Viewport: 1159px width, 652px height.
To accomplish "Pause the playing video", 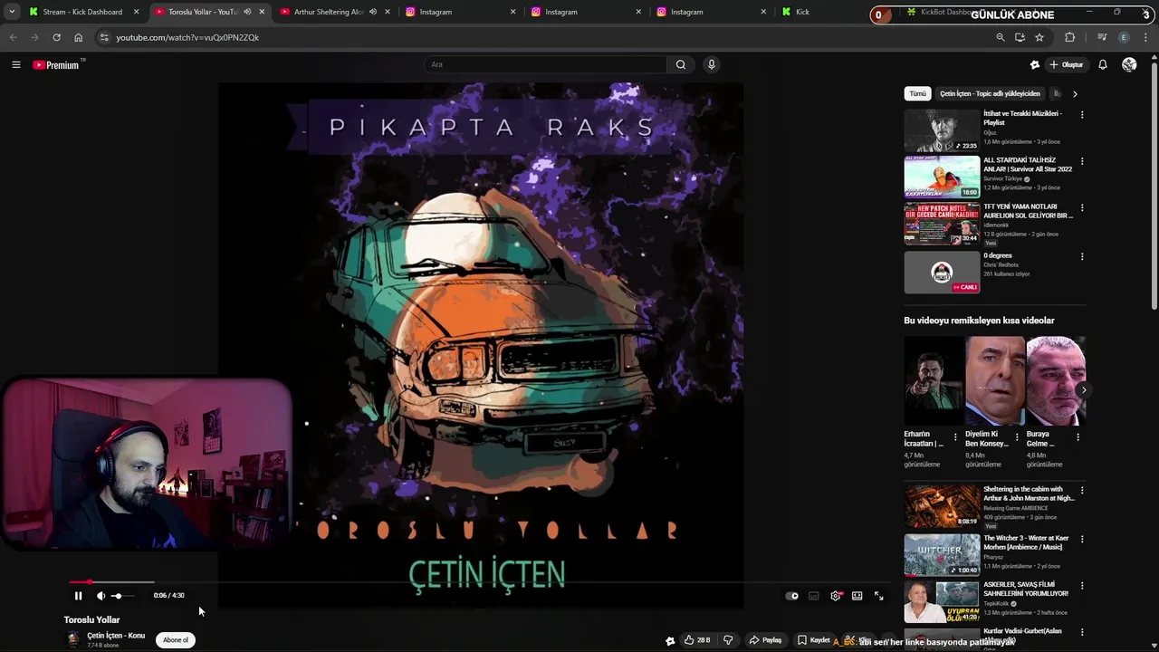I will tap(78, 596).
